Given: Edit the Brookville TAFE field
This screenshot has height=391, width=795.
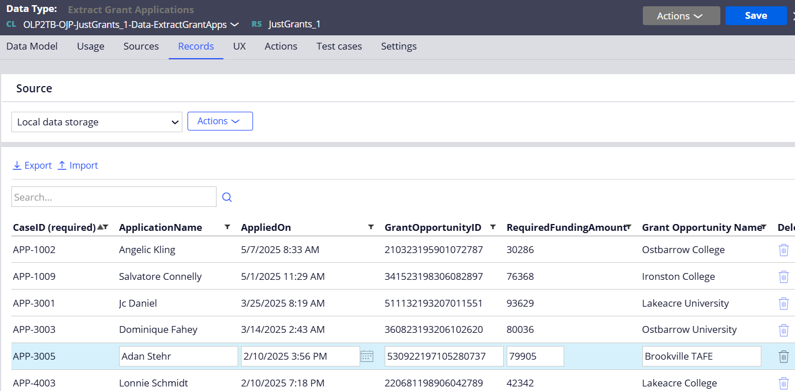Looking at the screenshot, I should point(702,356).
